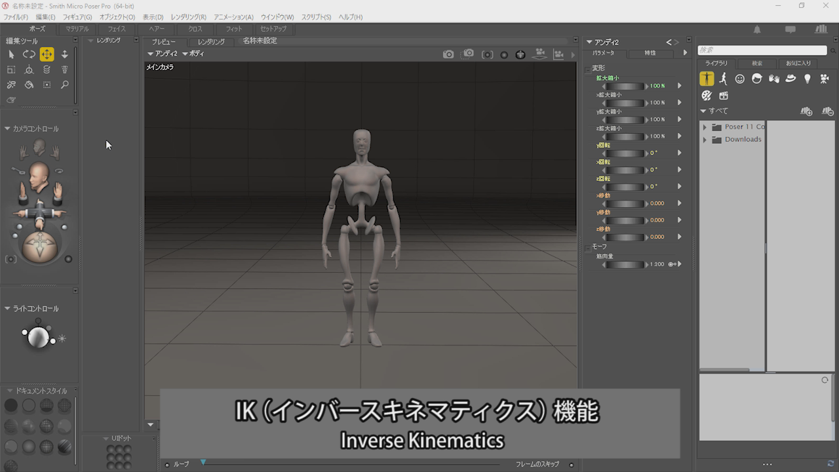The image size is (839, 472).
Task: Select the Hands category icon in library
Action: coord(773,79)
